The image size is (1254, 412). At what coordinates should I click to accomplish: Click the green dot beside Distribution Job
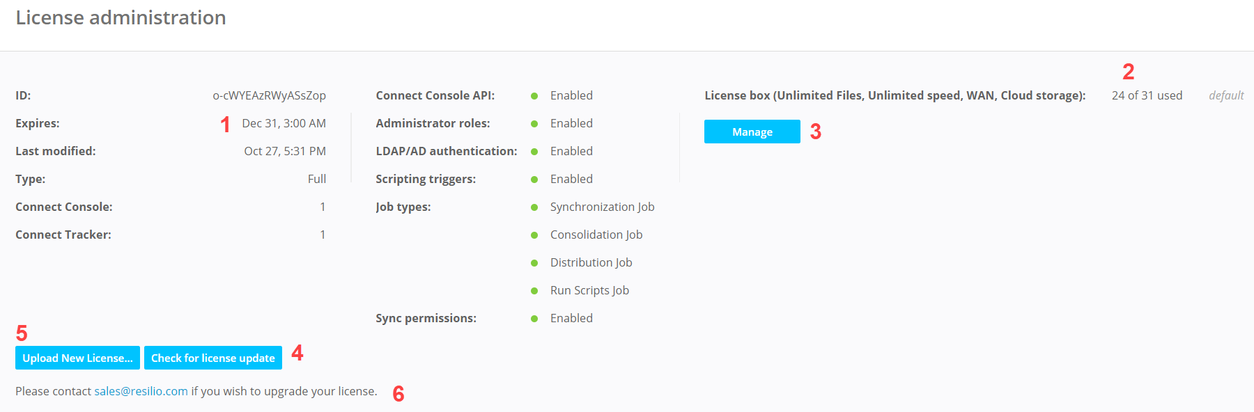coord(534,263)
